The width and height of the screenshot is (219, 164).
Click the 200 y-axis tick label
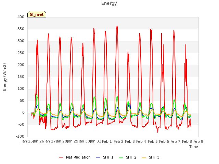(x=21, y=65)
